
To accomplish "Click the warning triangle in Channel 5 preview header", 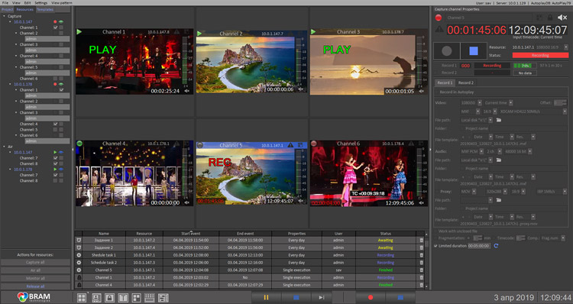I will pyautogui.click(x=290, y=145).
